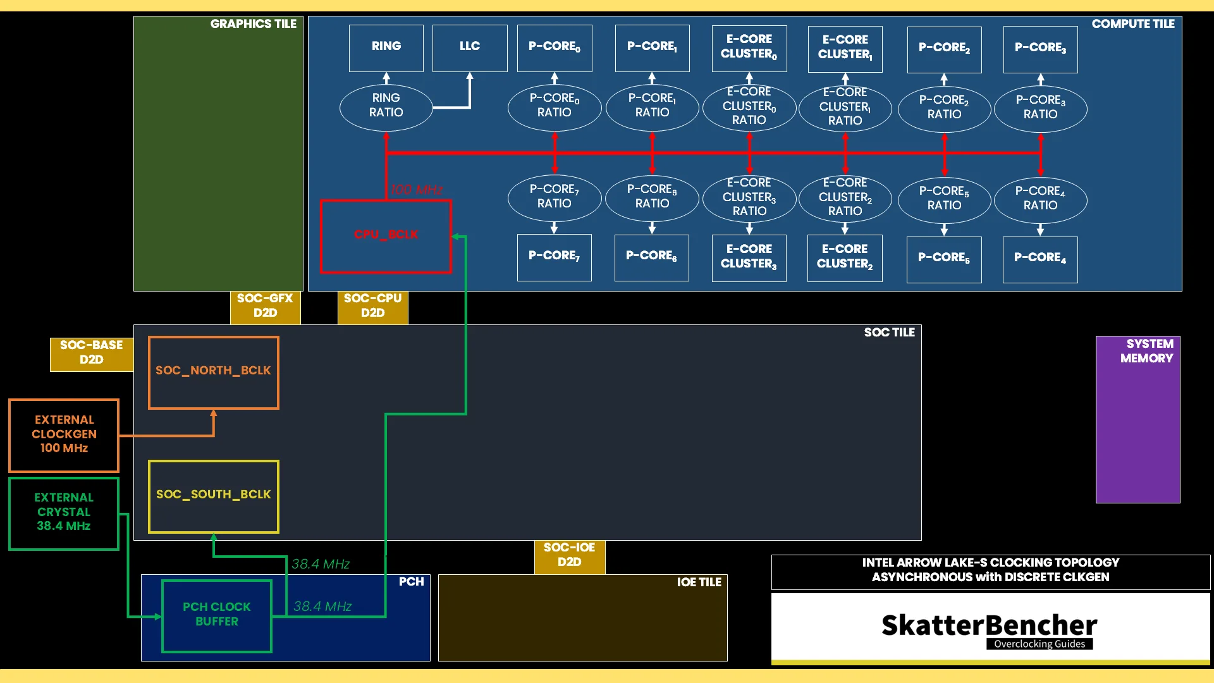Click the SOC-IOE D2D label
Screen dimensions: 1214x683
569,556
